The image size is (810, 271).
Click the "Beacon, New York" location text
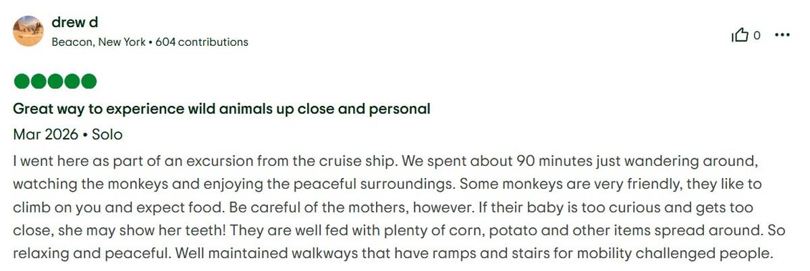99,42
